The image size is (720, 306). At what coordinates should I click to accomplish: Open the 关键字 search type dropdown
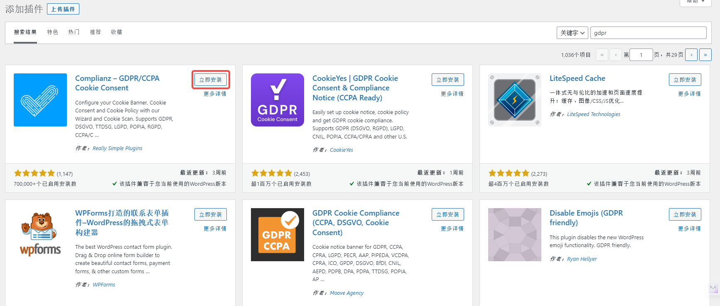pyautogui.click(x=573, y=33)
